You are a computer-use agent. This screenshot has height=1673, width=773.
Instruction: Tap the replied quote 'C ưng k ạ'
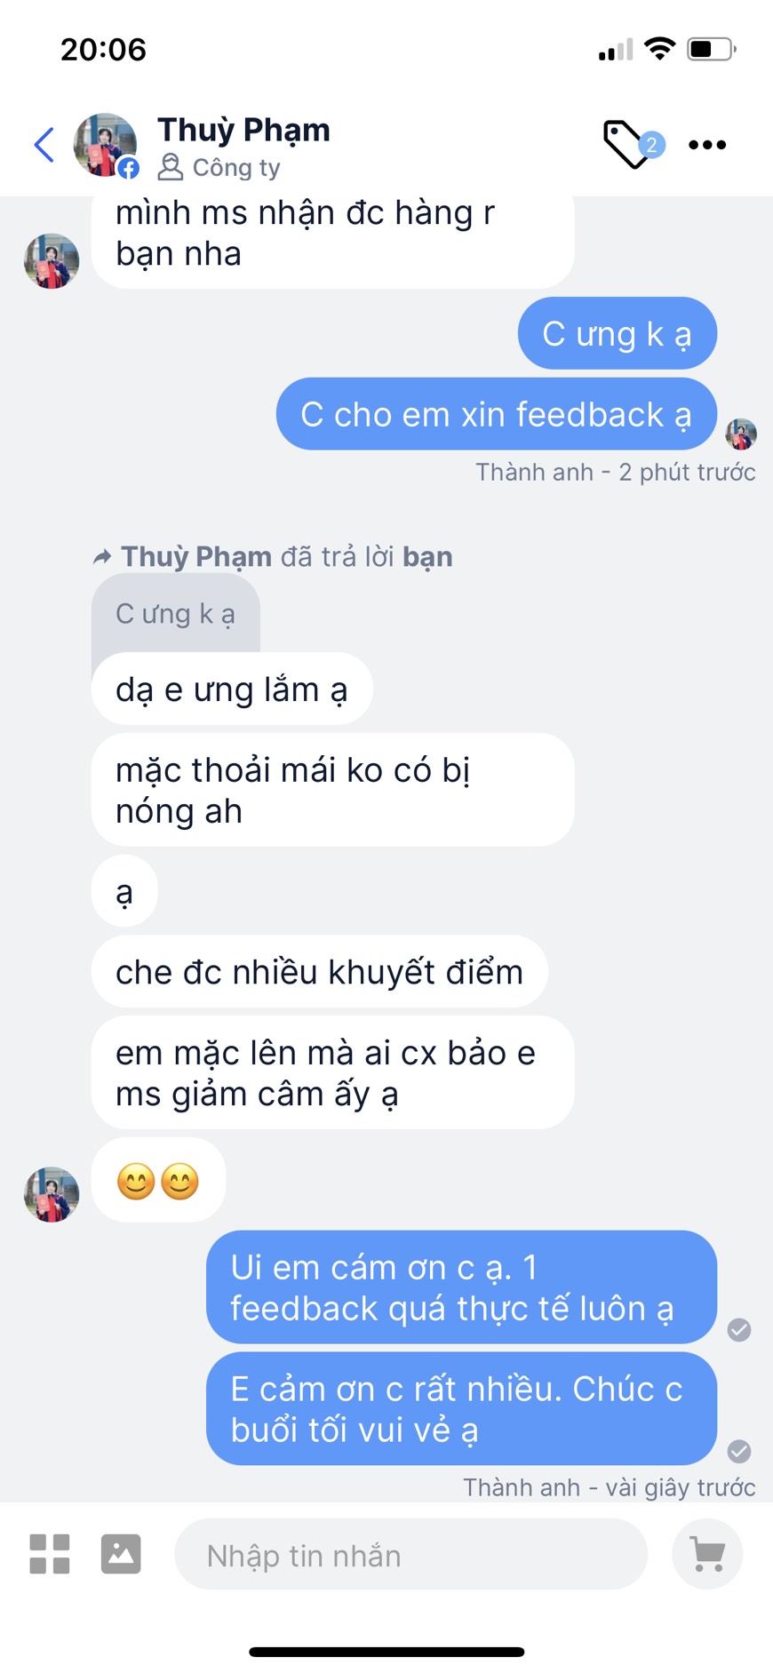pos(176,614)
